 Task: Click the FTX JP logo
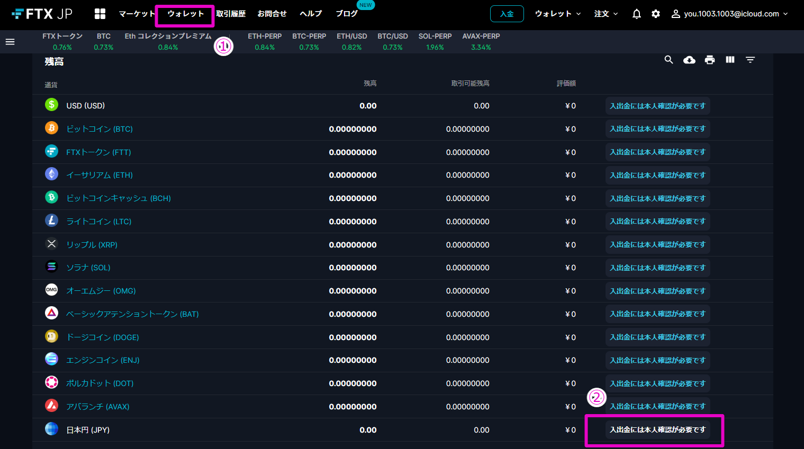point(42,14)
